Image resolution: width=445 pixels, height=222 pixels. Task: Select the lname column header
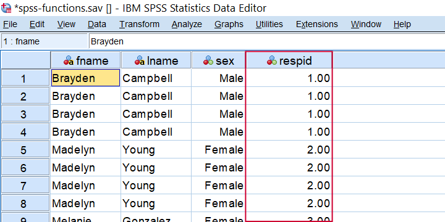tap(156, 60)
